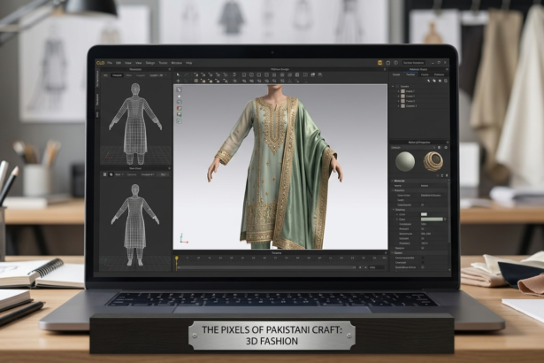Toggle the checkbox beside the Scene root item
544x363 pixels.
point(397,85)
